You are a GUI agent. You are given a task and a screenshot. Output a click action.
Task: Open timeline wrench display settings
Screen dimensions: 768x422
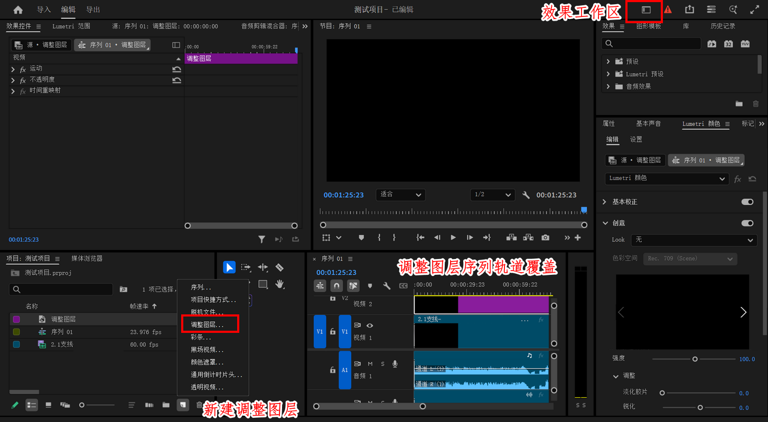(x=387, y=286)
